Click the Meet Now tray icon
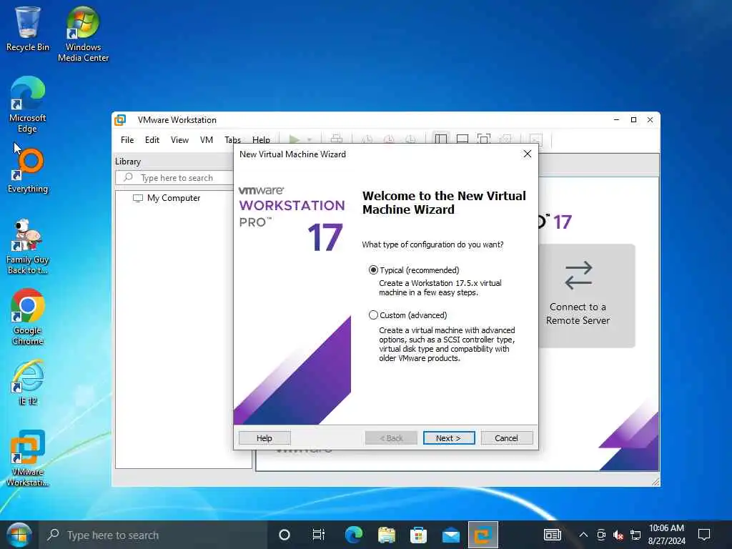 [x=601, y=535]
